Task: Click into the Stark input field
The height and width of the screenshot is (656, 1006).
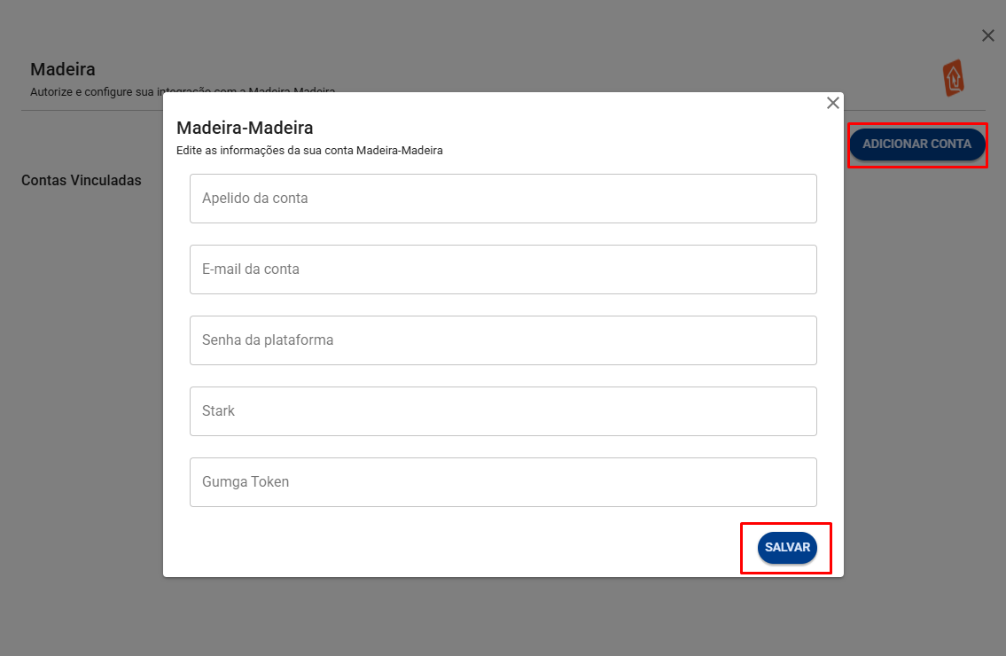Action: click(503, 411)
